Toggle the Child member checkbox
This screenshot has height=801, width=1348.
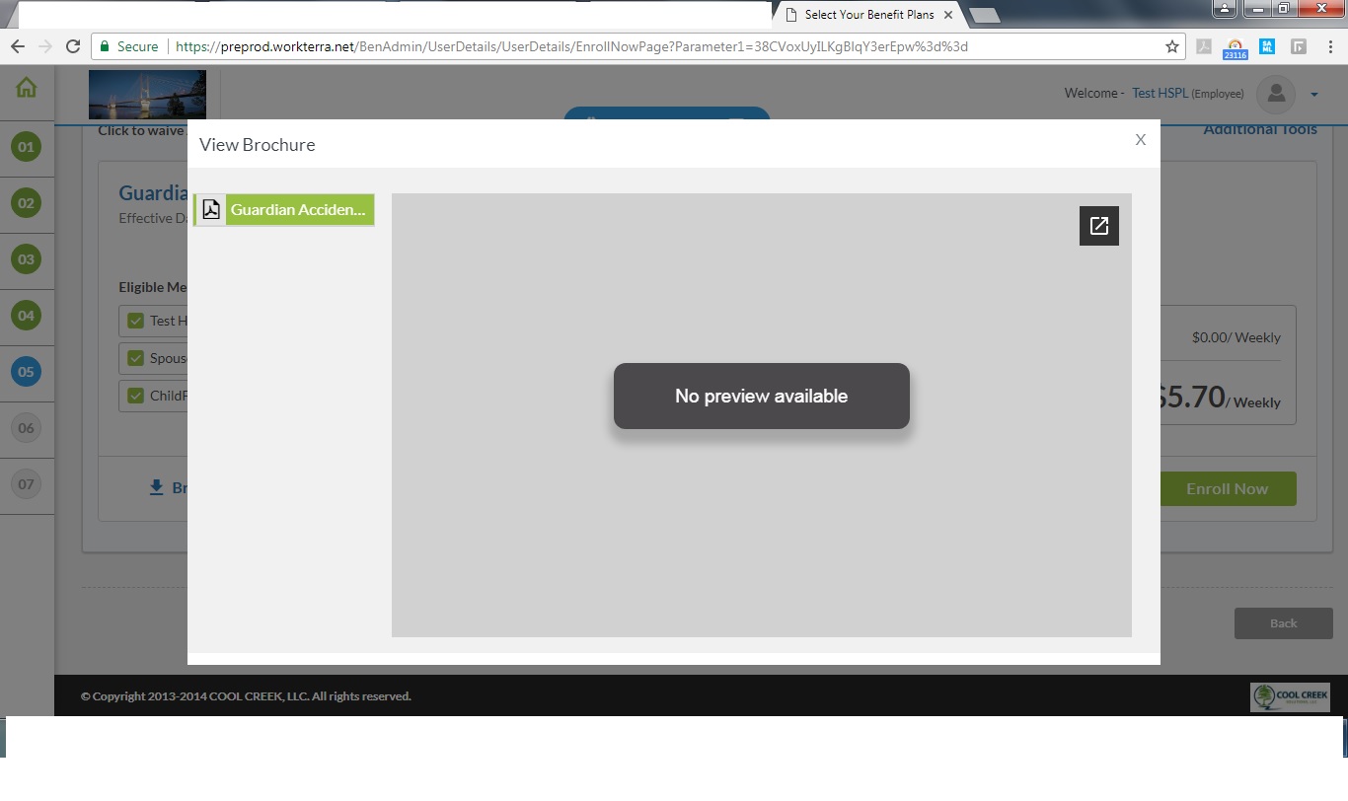[136, 396]
